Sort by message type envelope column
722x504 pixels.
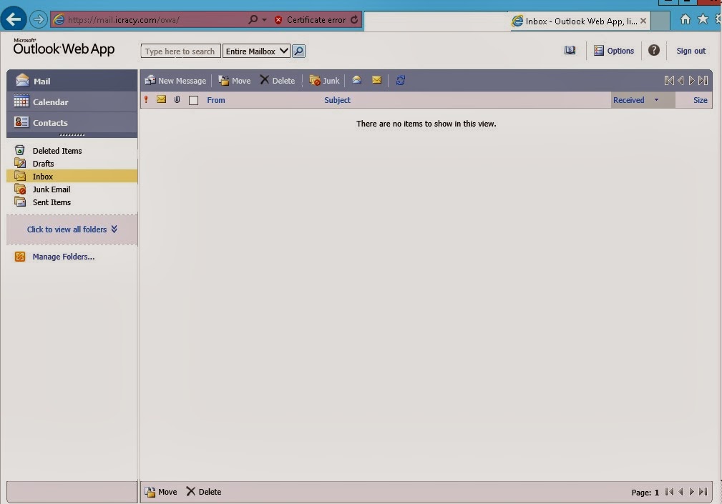[x=161, y=99]
